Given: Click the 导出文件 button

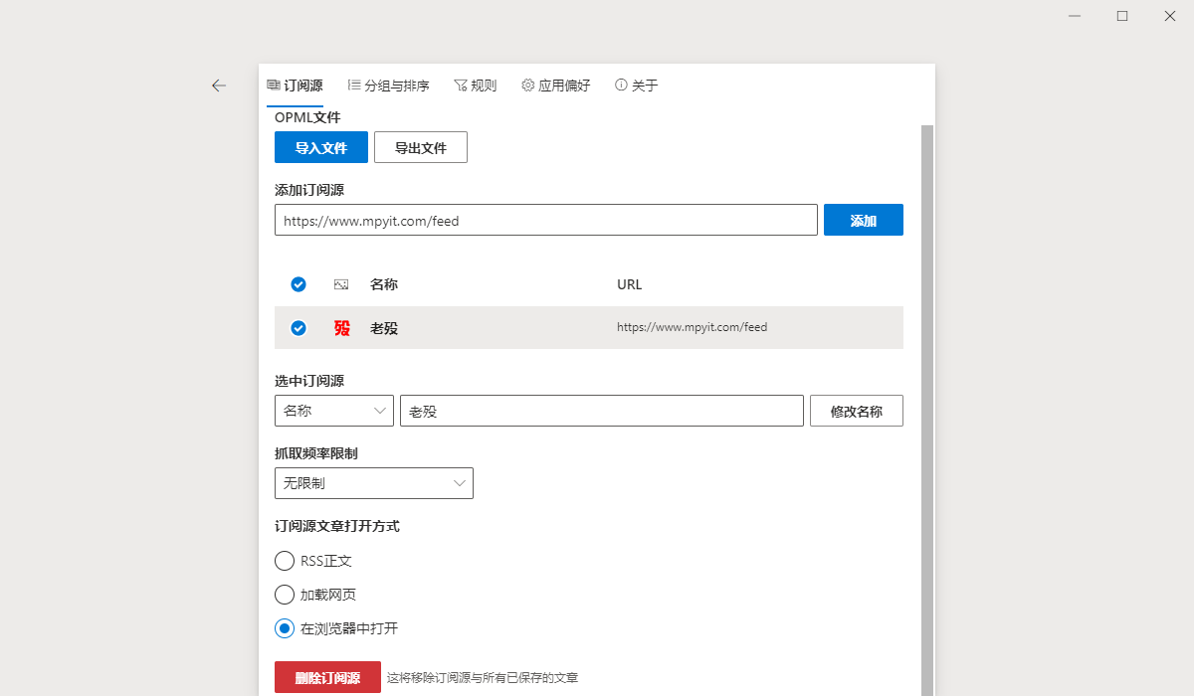Looking at the screenshot, I should tap(421, 147).
